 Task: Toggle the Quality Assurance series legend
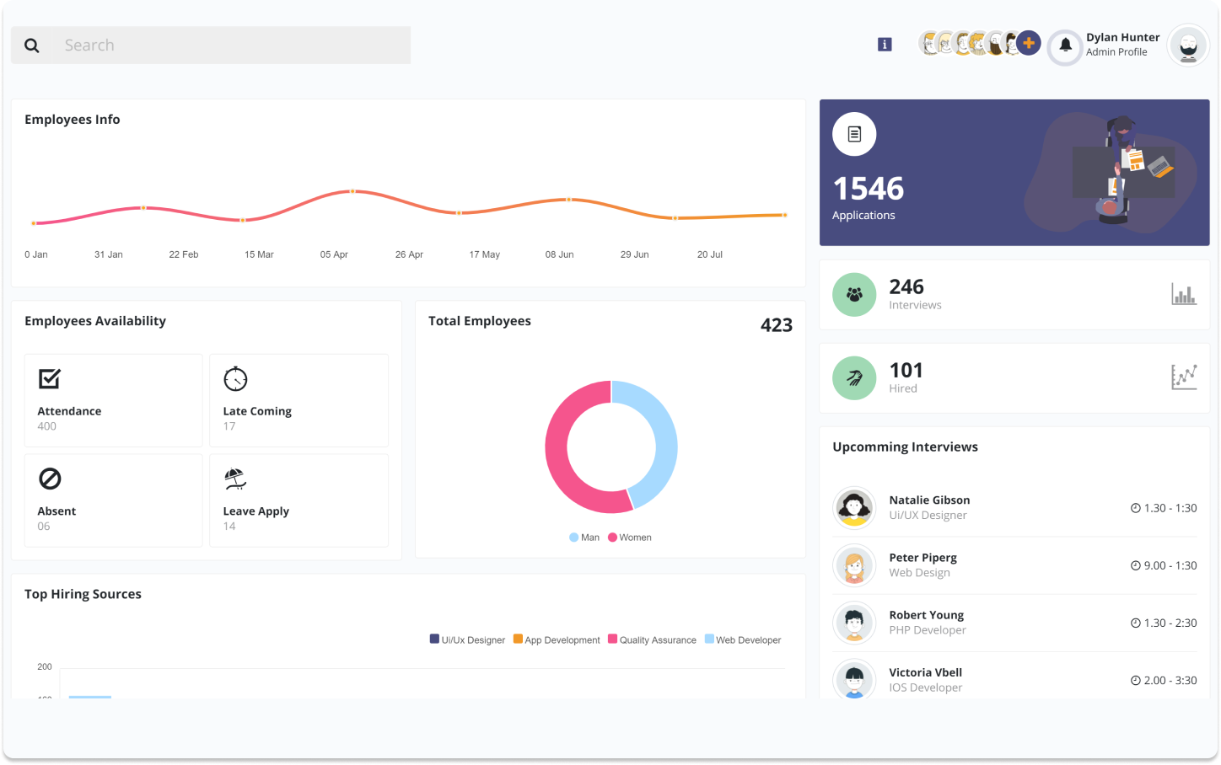[652, 639]
